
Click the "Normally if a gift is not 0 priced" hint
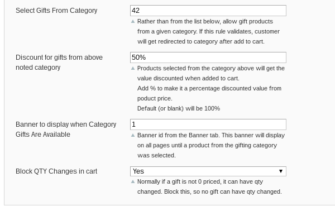pyautogui.click(x=200, y=181)
